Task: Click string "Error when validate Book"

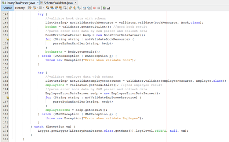Action: coord(108,60)
